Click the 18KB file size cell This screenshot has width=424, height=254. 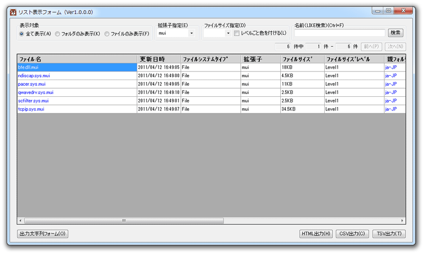302,67
